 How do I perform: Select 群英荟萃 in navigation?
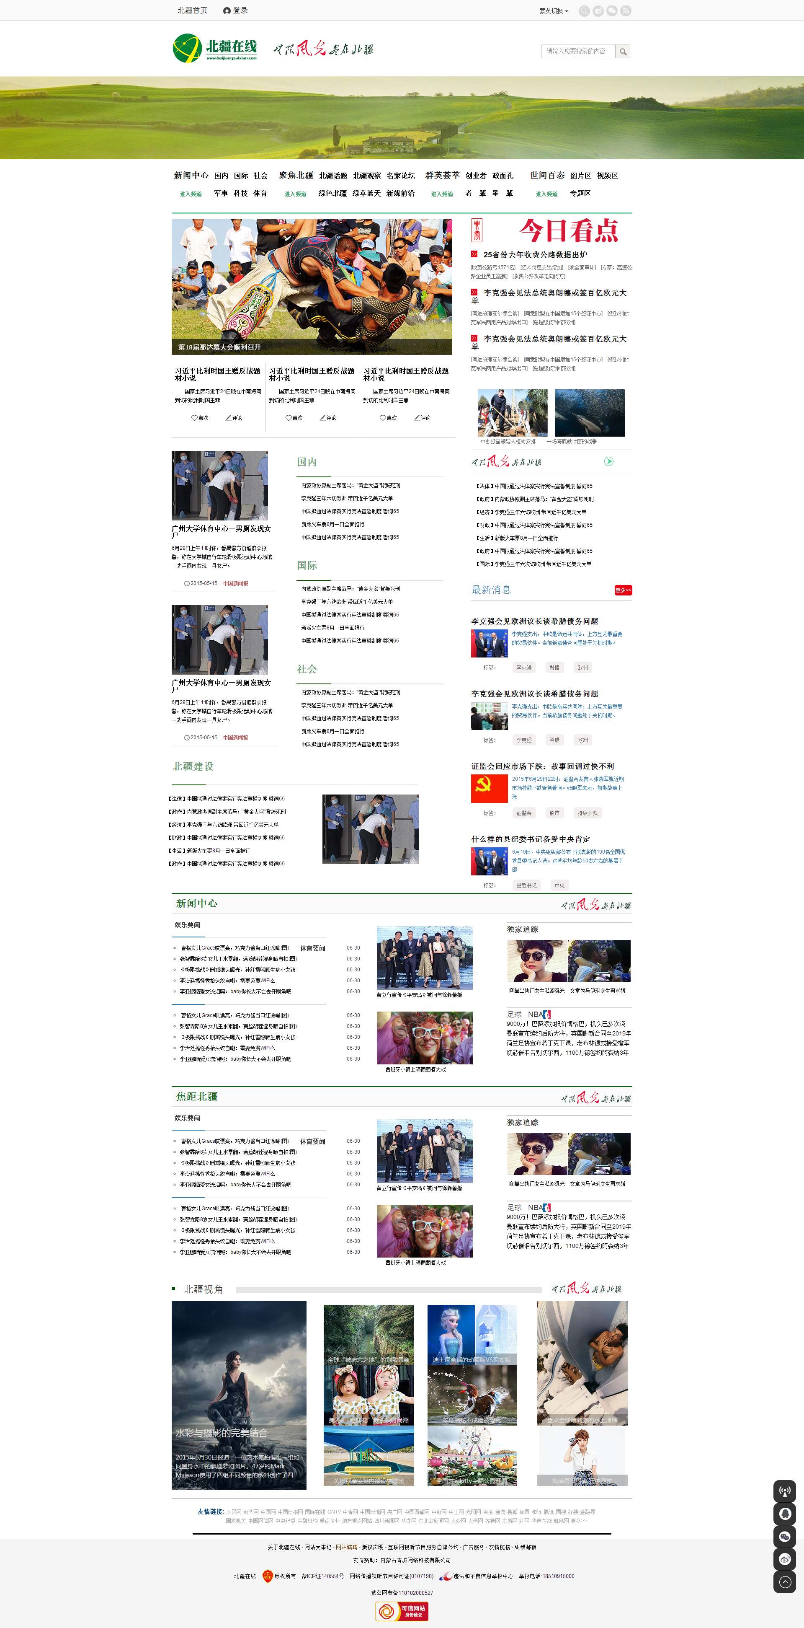tap(442, 175)
